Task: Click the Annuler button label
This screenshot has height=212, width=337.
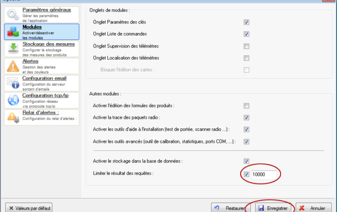Action: coord(317,208)
